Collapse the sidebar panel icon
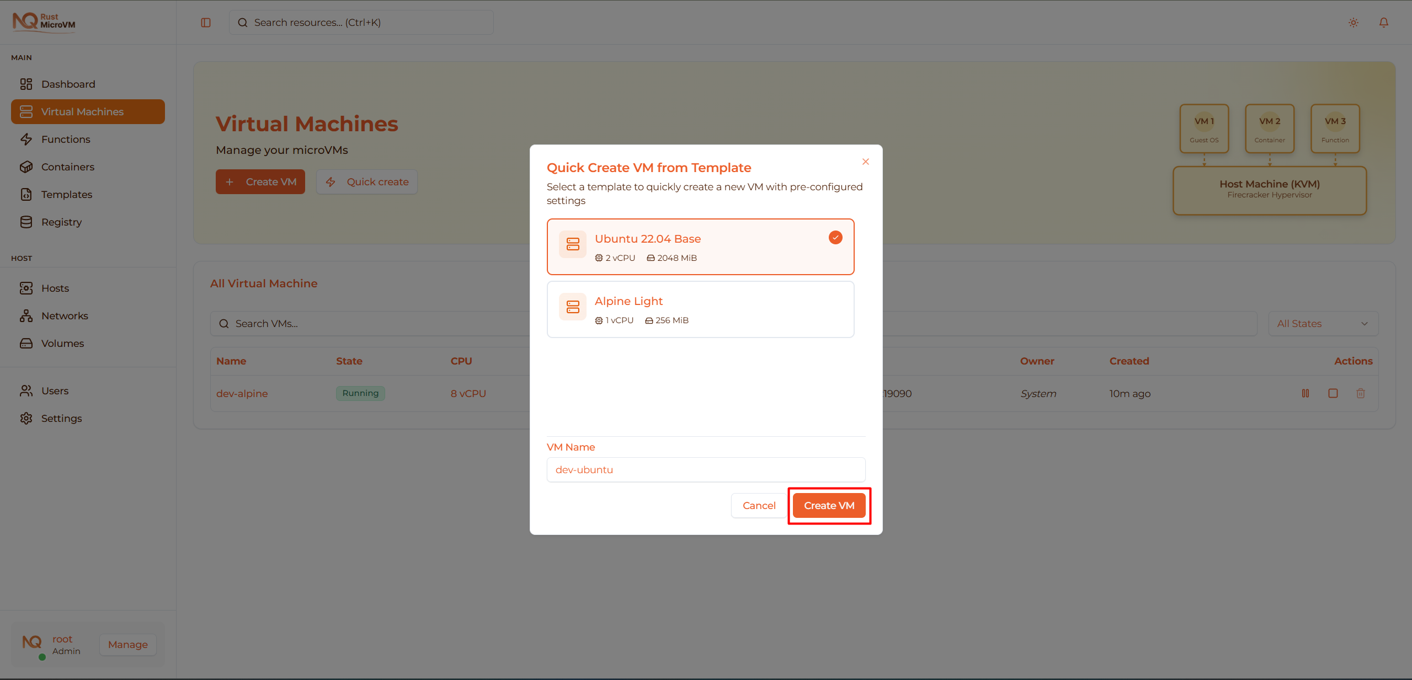The height and width of the screenshot is (680, 1412). tap(206, 23)
